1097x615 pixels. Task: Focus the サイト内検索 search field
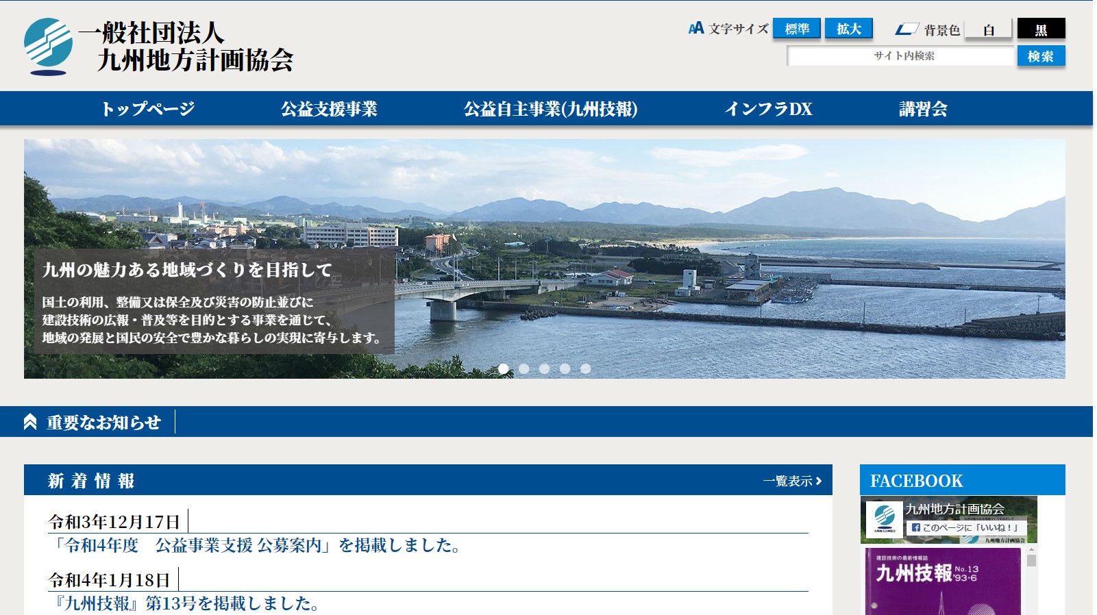pos(900,56)
